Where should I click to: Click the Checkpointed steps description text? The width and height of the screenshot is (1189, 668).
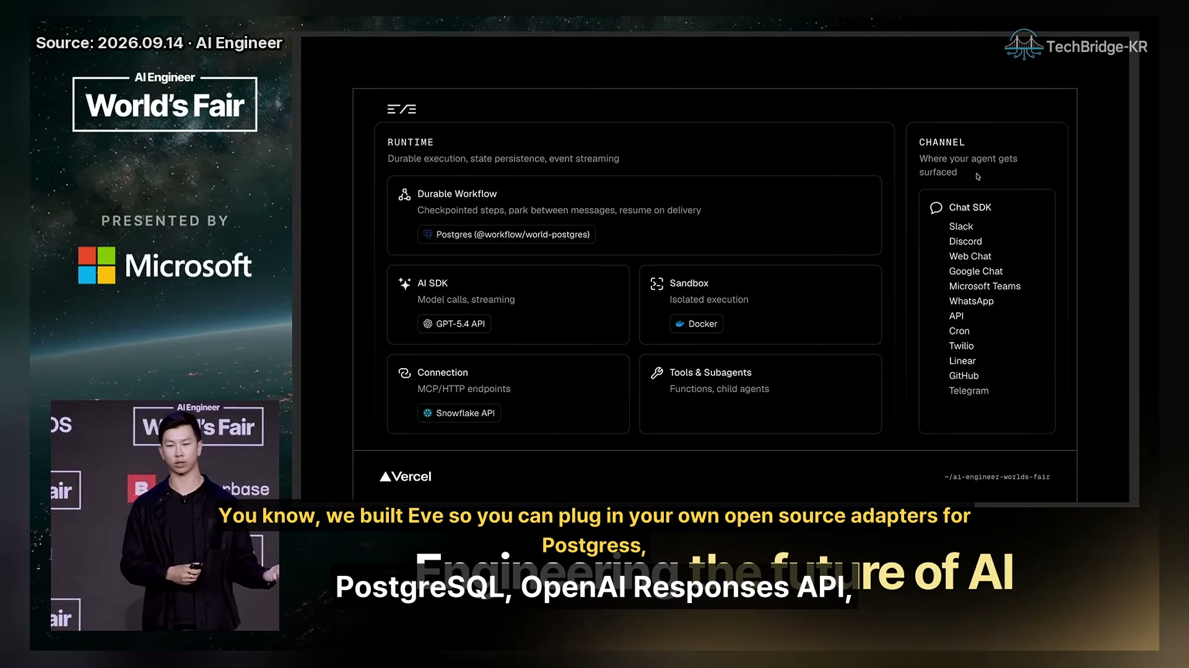pyautogui.click(x=559, y=210)
